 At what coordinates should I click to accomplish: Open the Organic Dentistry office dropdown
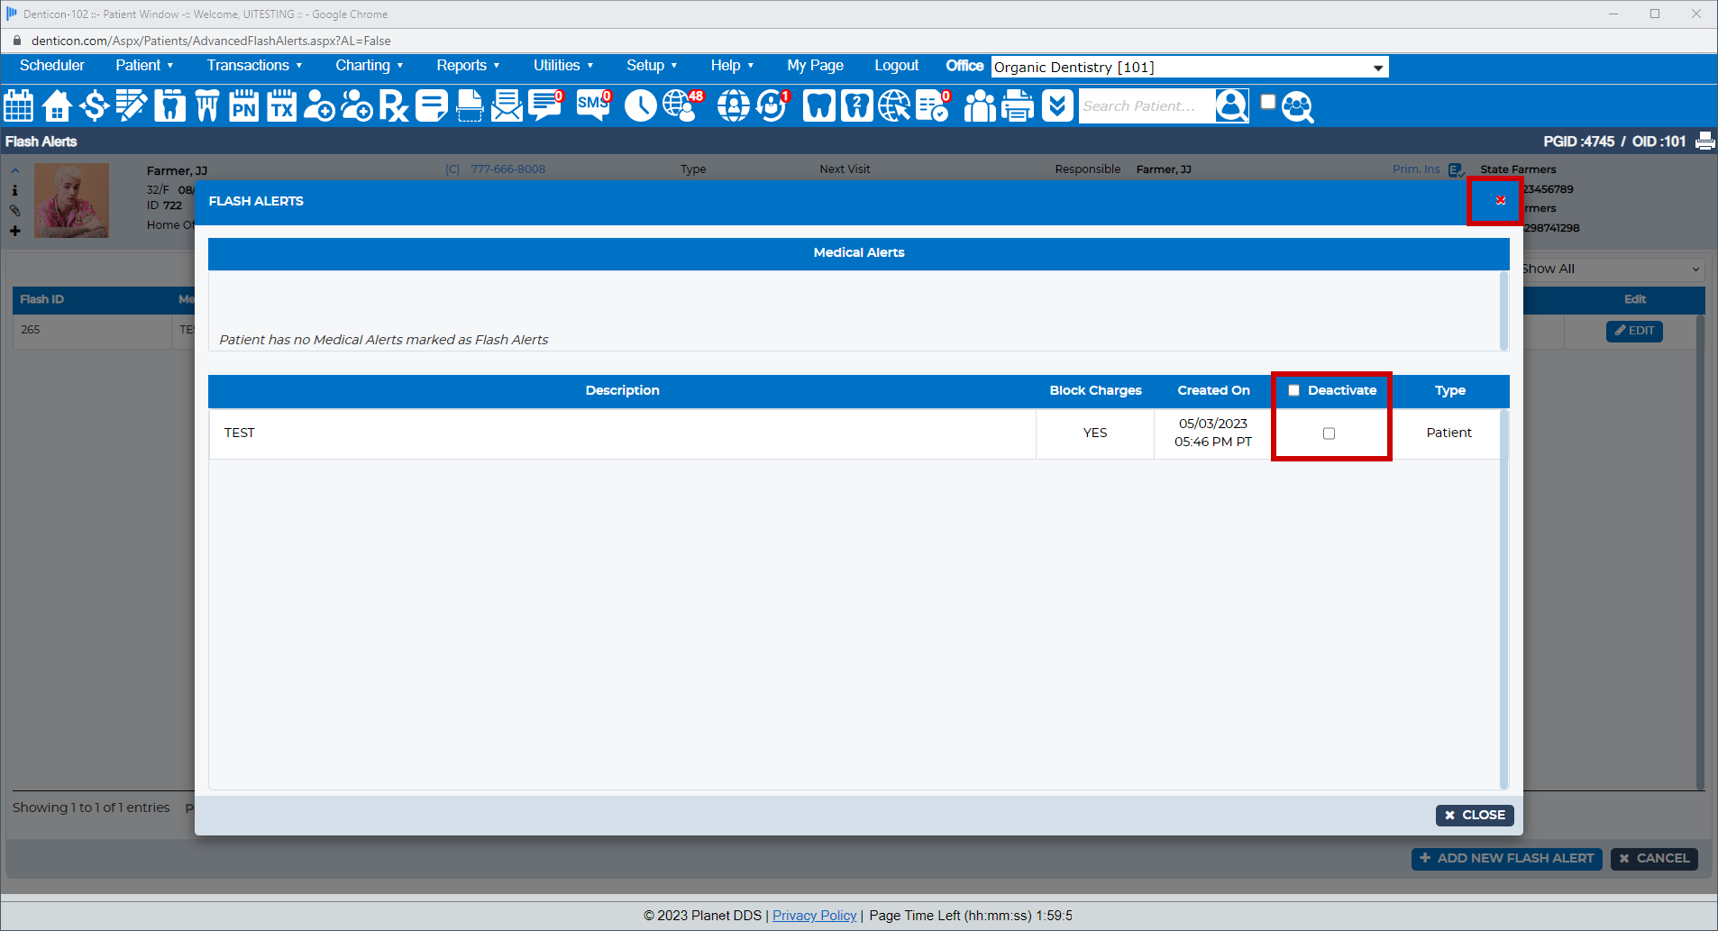click(x=1188, y=67)
